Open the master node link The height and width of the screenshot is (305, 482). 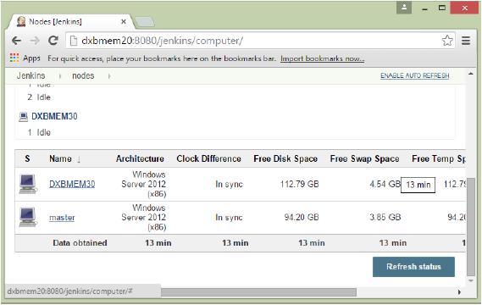(x=62, y=218)
